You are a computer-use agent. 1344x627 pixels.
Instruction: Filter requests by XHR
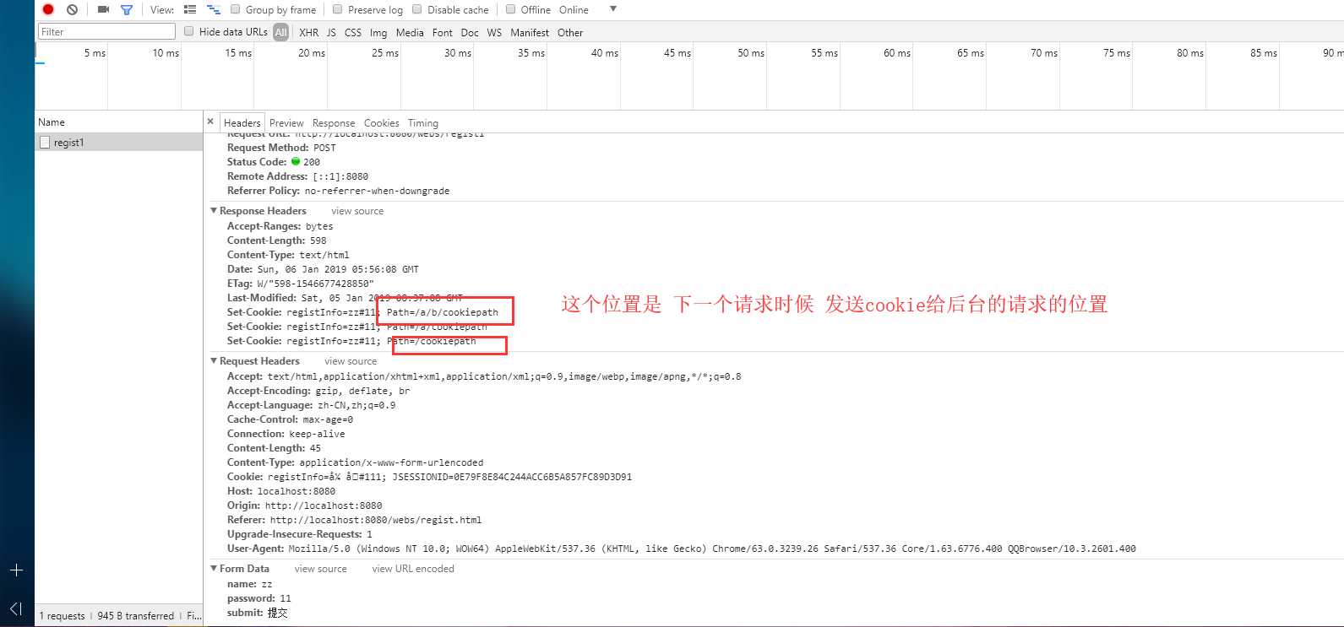click(x=309, y=32)
